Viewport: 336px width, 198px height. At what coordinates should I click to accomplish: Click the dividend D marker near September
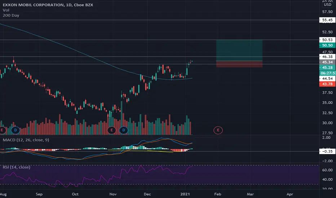(16, 130)
